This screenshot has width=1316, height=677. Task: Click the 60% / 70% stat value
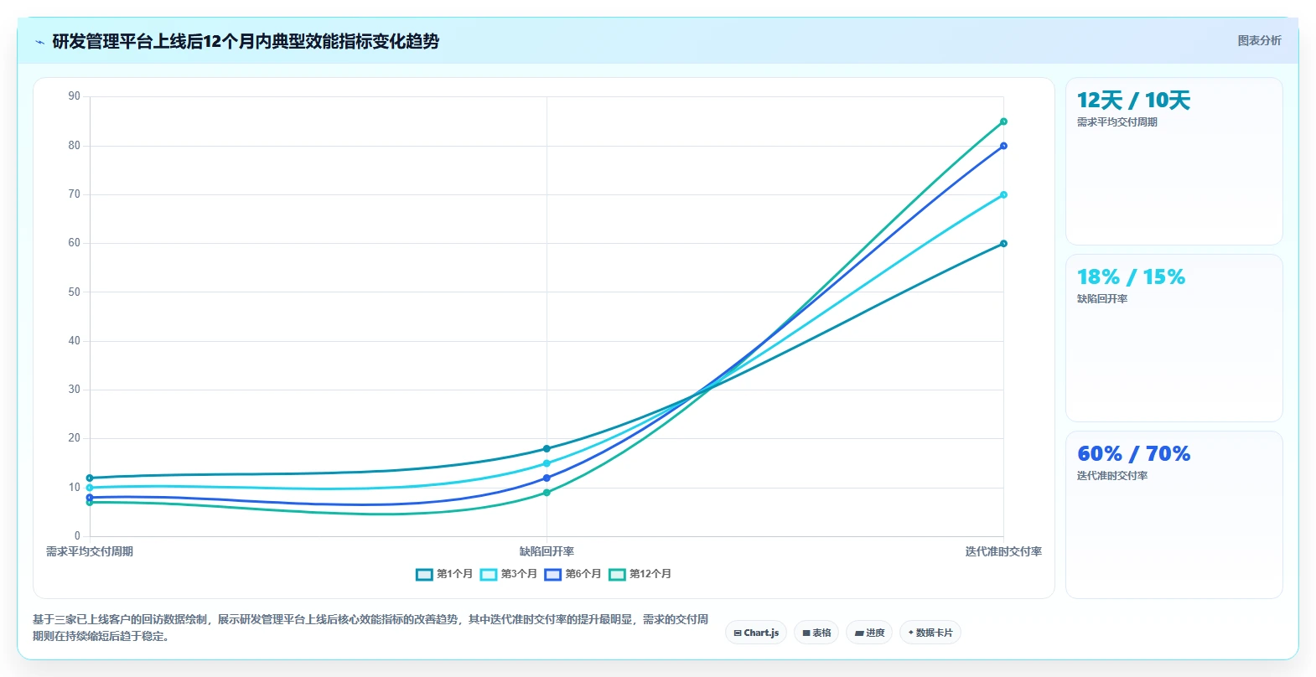1133,454
